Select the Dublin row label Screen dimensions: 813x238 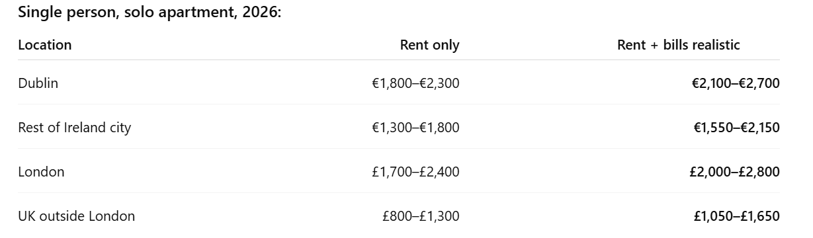(x=38, y=83)
